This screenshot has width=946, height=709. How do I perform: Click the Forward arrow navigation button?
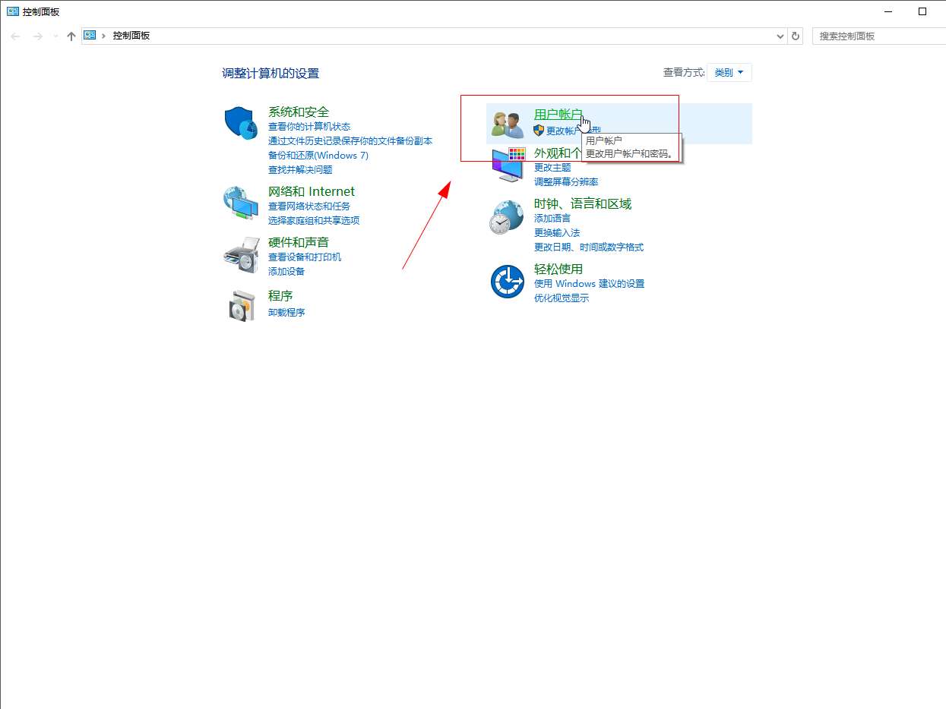pyautogui.click(x=37, y=36)
